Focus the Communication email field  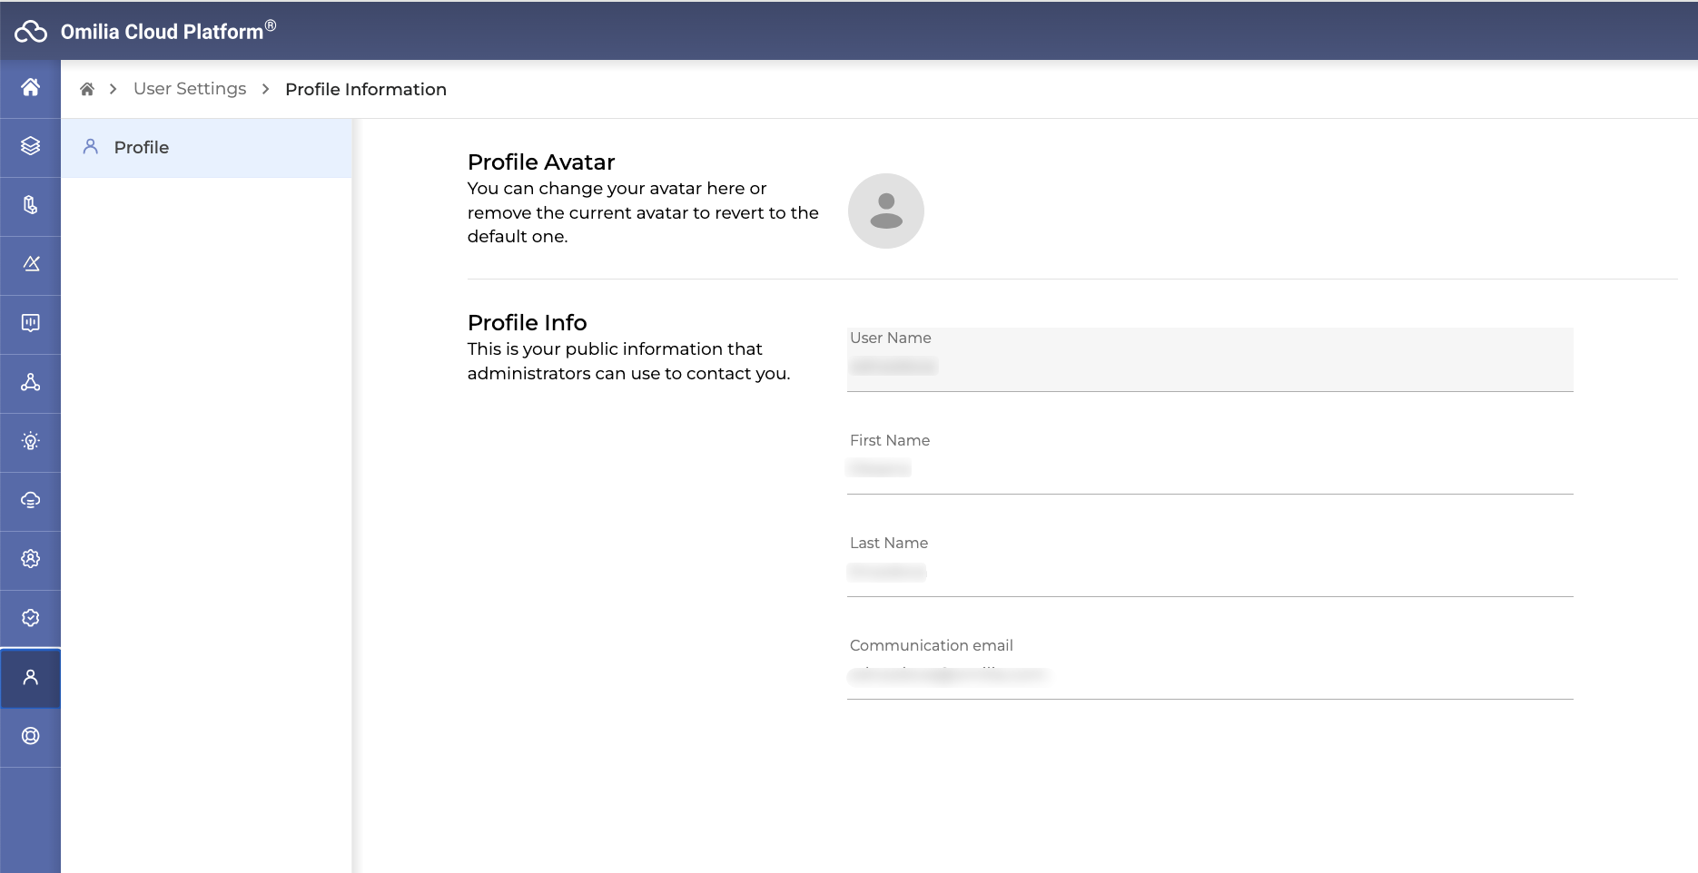(1209, 675)
